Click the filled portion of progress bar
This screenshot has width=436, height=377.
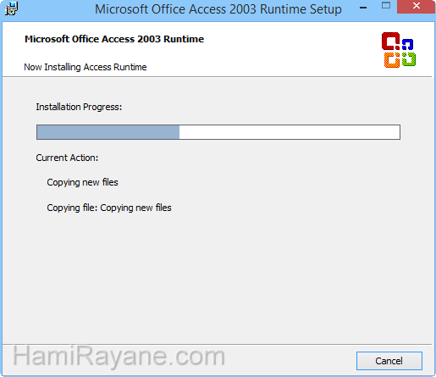pyautogui.click(x=108, y=132)
